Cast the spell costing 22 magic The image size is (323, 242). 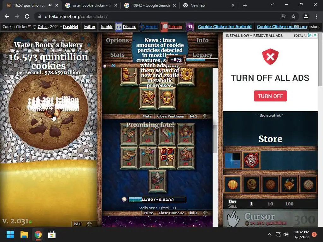click(x=148, y=158)
